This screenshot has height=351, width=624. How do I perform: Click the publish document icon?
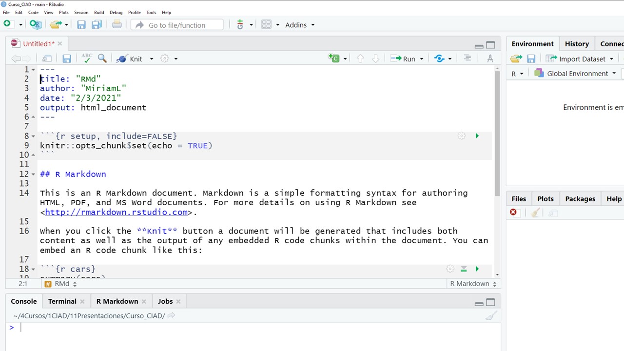439,58
